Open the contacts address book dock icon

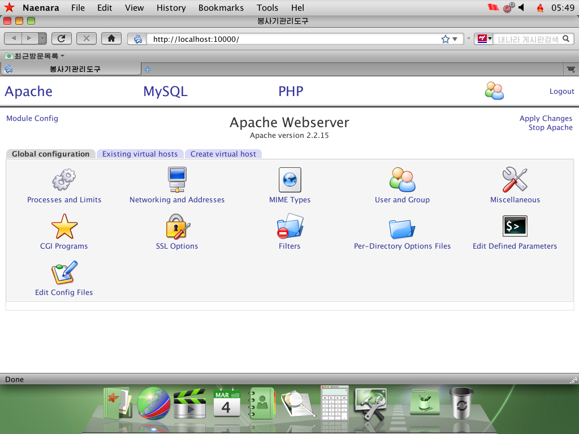coord(262,403)
